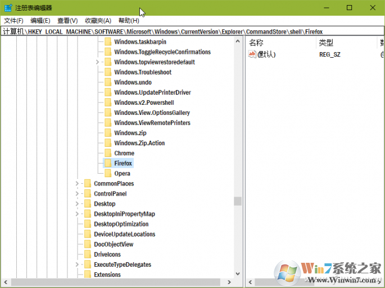Expand the CommonPlaces key
385x288 pixels.
click(x=77, y=184)
